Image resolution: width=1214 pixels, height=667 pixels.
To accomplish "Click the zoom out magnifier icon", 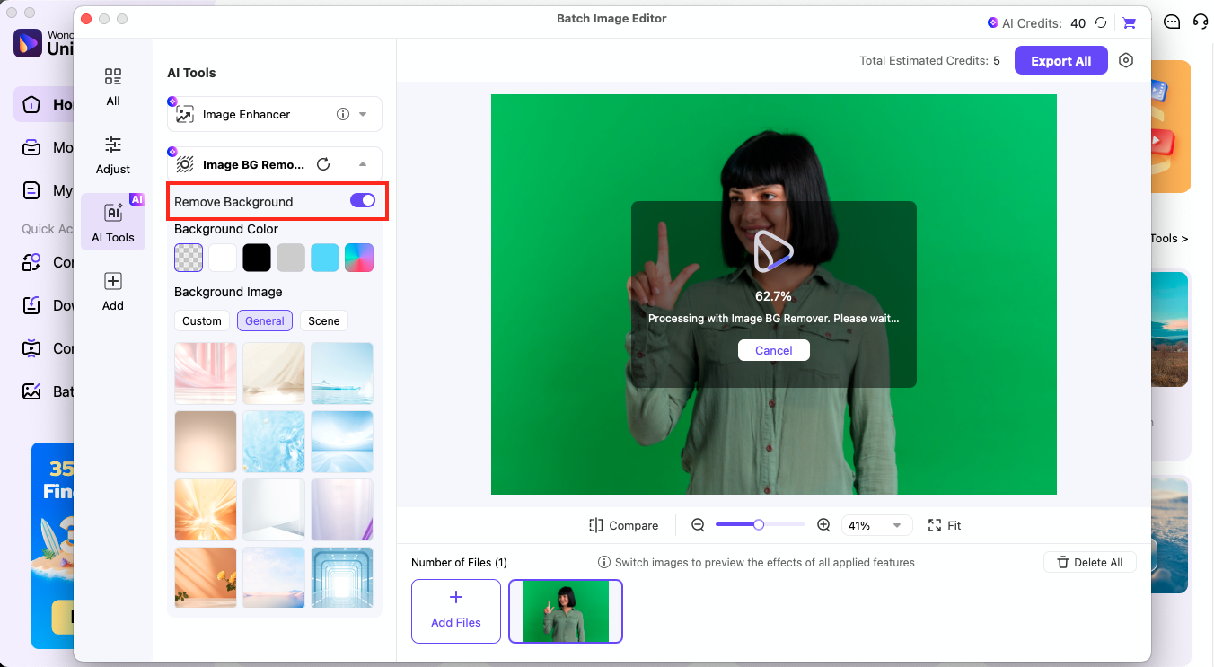I will point(698,525).
